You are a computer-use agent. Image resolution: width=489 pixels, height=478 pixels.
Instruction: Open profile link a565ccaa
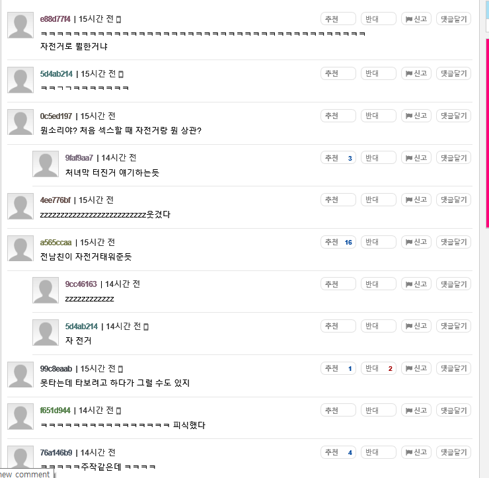click(56, 243)
